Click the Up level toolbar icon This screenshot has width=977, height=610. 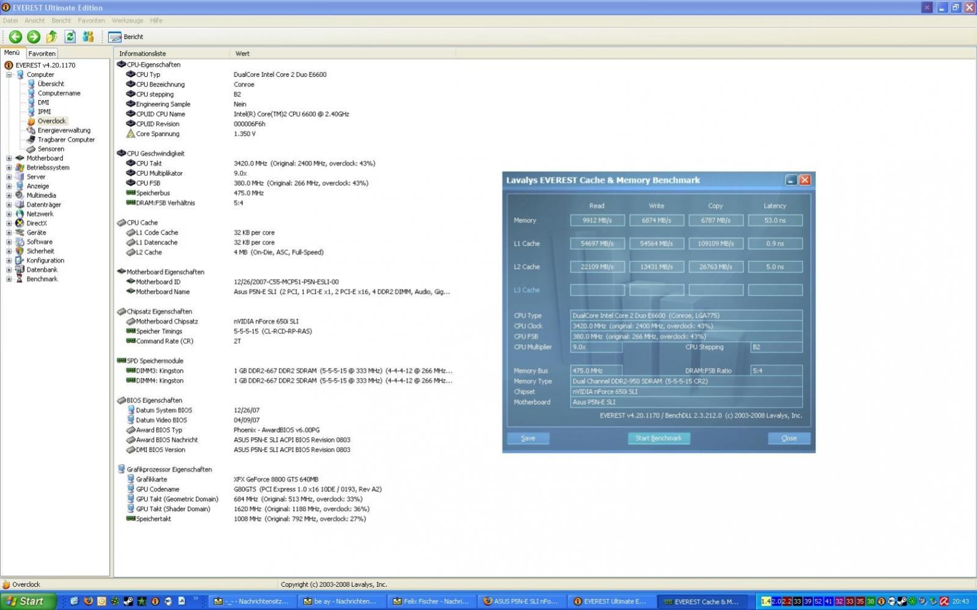[52, 37]
